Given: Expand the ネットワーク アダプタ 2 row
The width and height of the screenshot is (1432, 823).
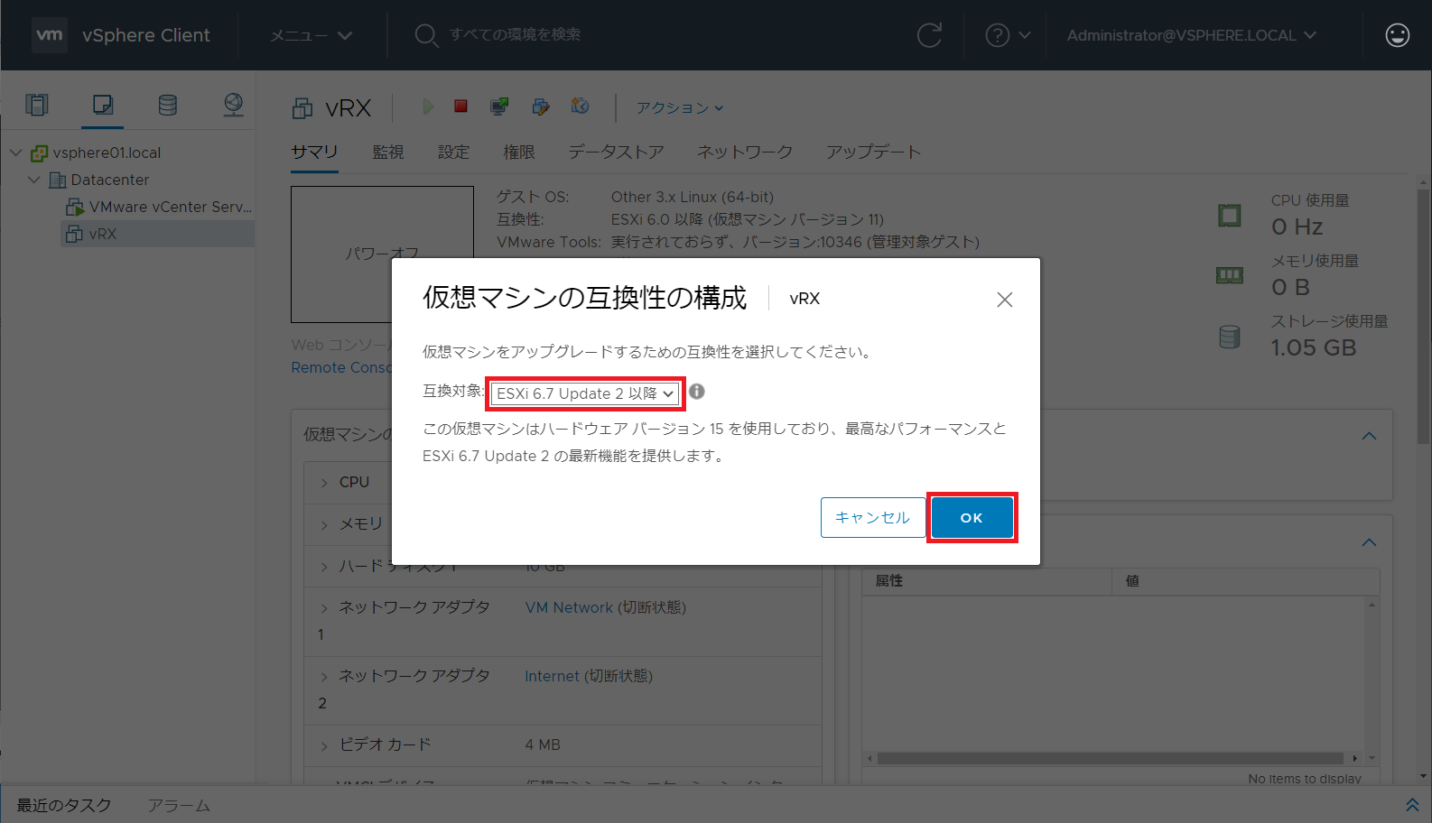Looking at the screenshot, I should 324,677.
